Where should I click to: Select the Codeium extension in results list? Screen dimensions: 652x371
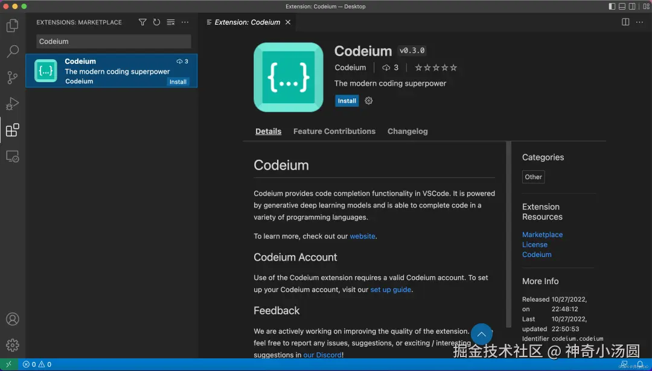click(x=112, y=71)
